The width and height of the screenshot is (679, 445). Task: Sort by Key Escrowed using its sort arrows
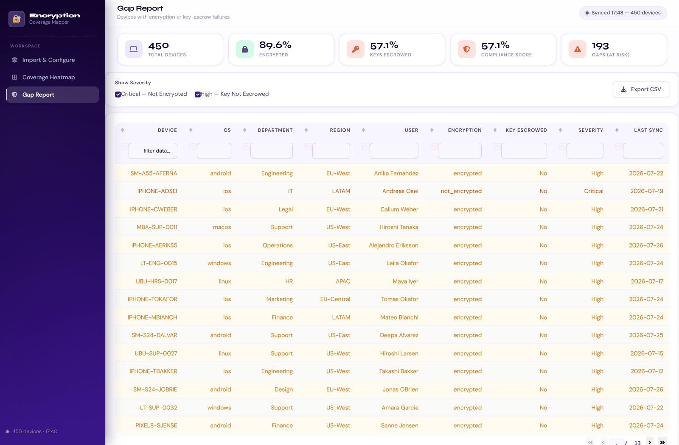coord(495,130)
